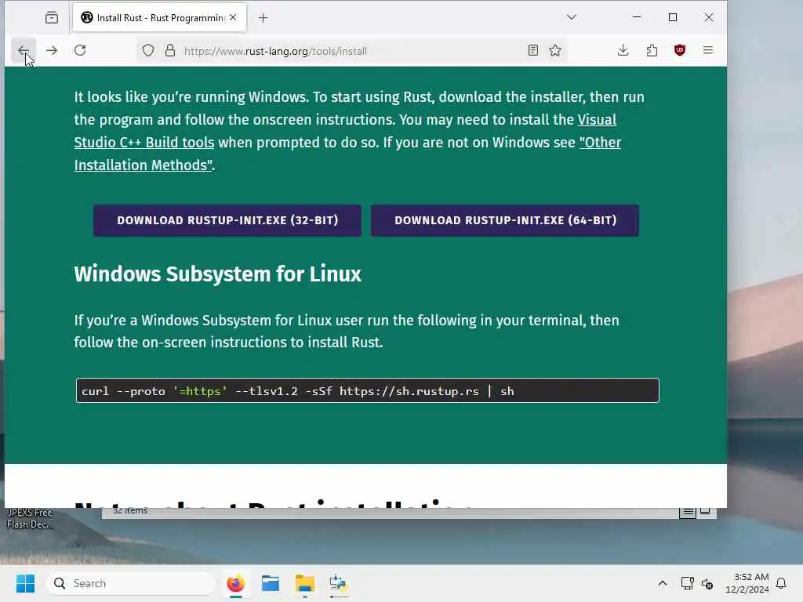Open the muted volume tray icon
Screen dimensions: 803x602
[707, 583]
